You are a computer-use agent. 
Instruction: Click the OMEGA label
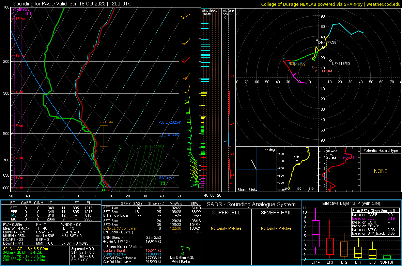[x=21, y=10]
